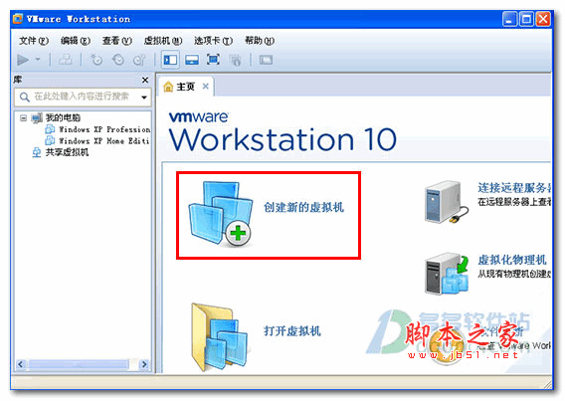The image size is (565, 401).
Task: Minimize the VMware Workstation window
Action: (x=510, y=19)
